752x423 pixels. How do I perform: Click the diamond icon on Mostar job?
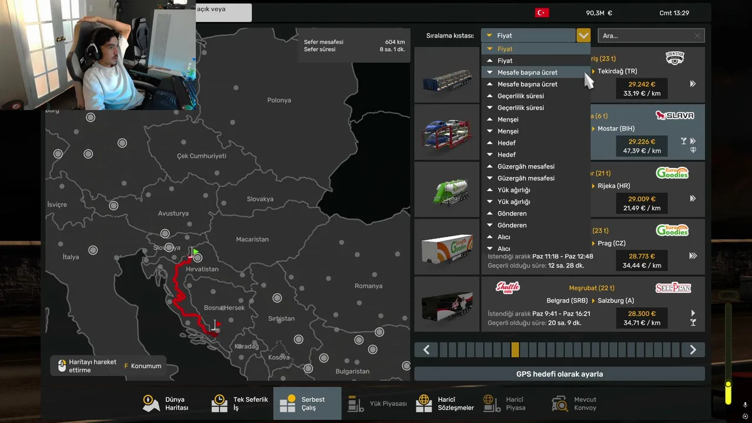pos(693,150)
